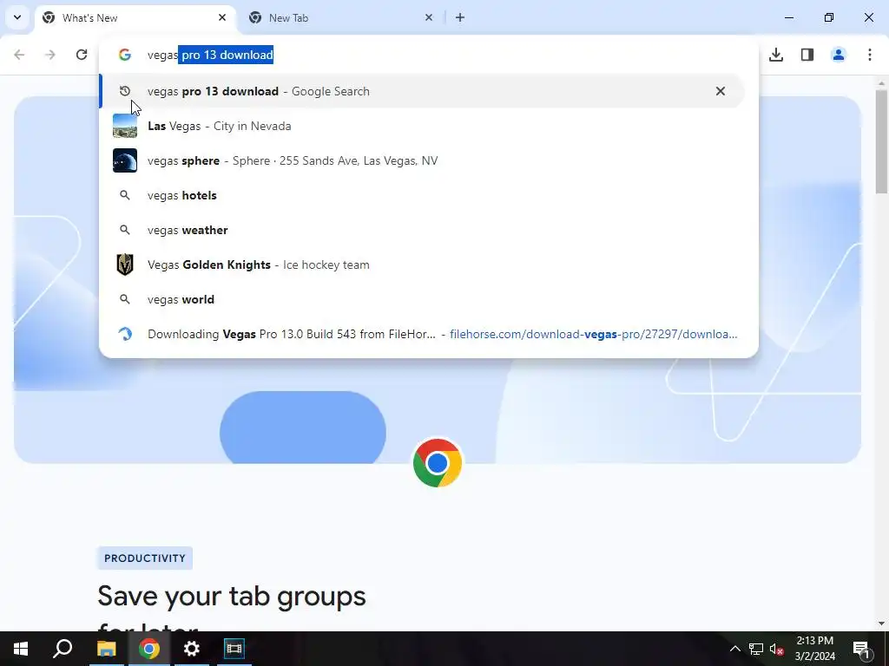Image resolution: width=889 pixels, height=666 pixels.
Task: Switch to the New Tab tab
Action: pyautogui.click(x=340, y=17)
